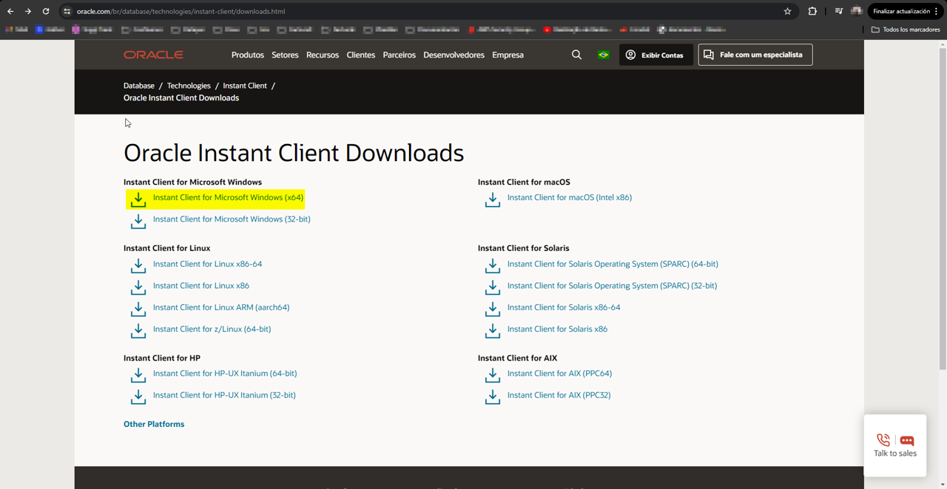
Task: Click the page vertical scrollbar
Action: point(942,209)
